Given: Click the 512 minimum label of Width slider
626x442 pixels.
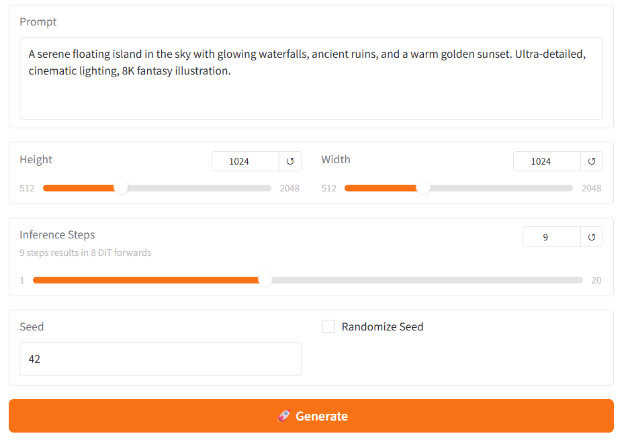Looking at the screenshot, I should [329, 188].
